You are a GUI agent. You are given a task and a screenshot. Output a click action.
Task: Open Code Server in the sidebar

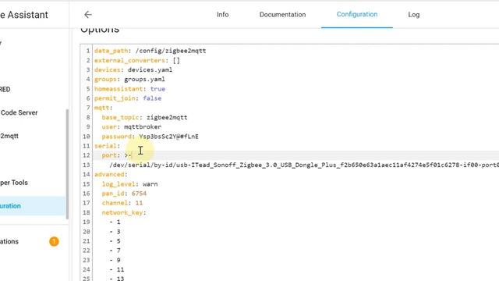pos(19,112)
